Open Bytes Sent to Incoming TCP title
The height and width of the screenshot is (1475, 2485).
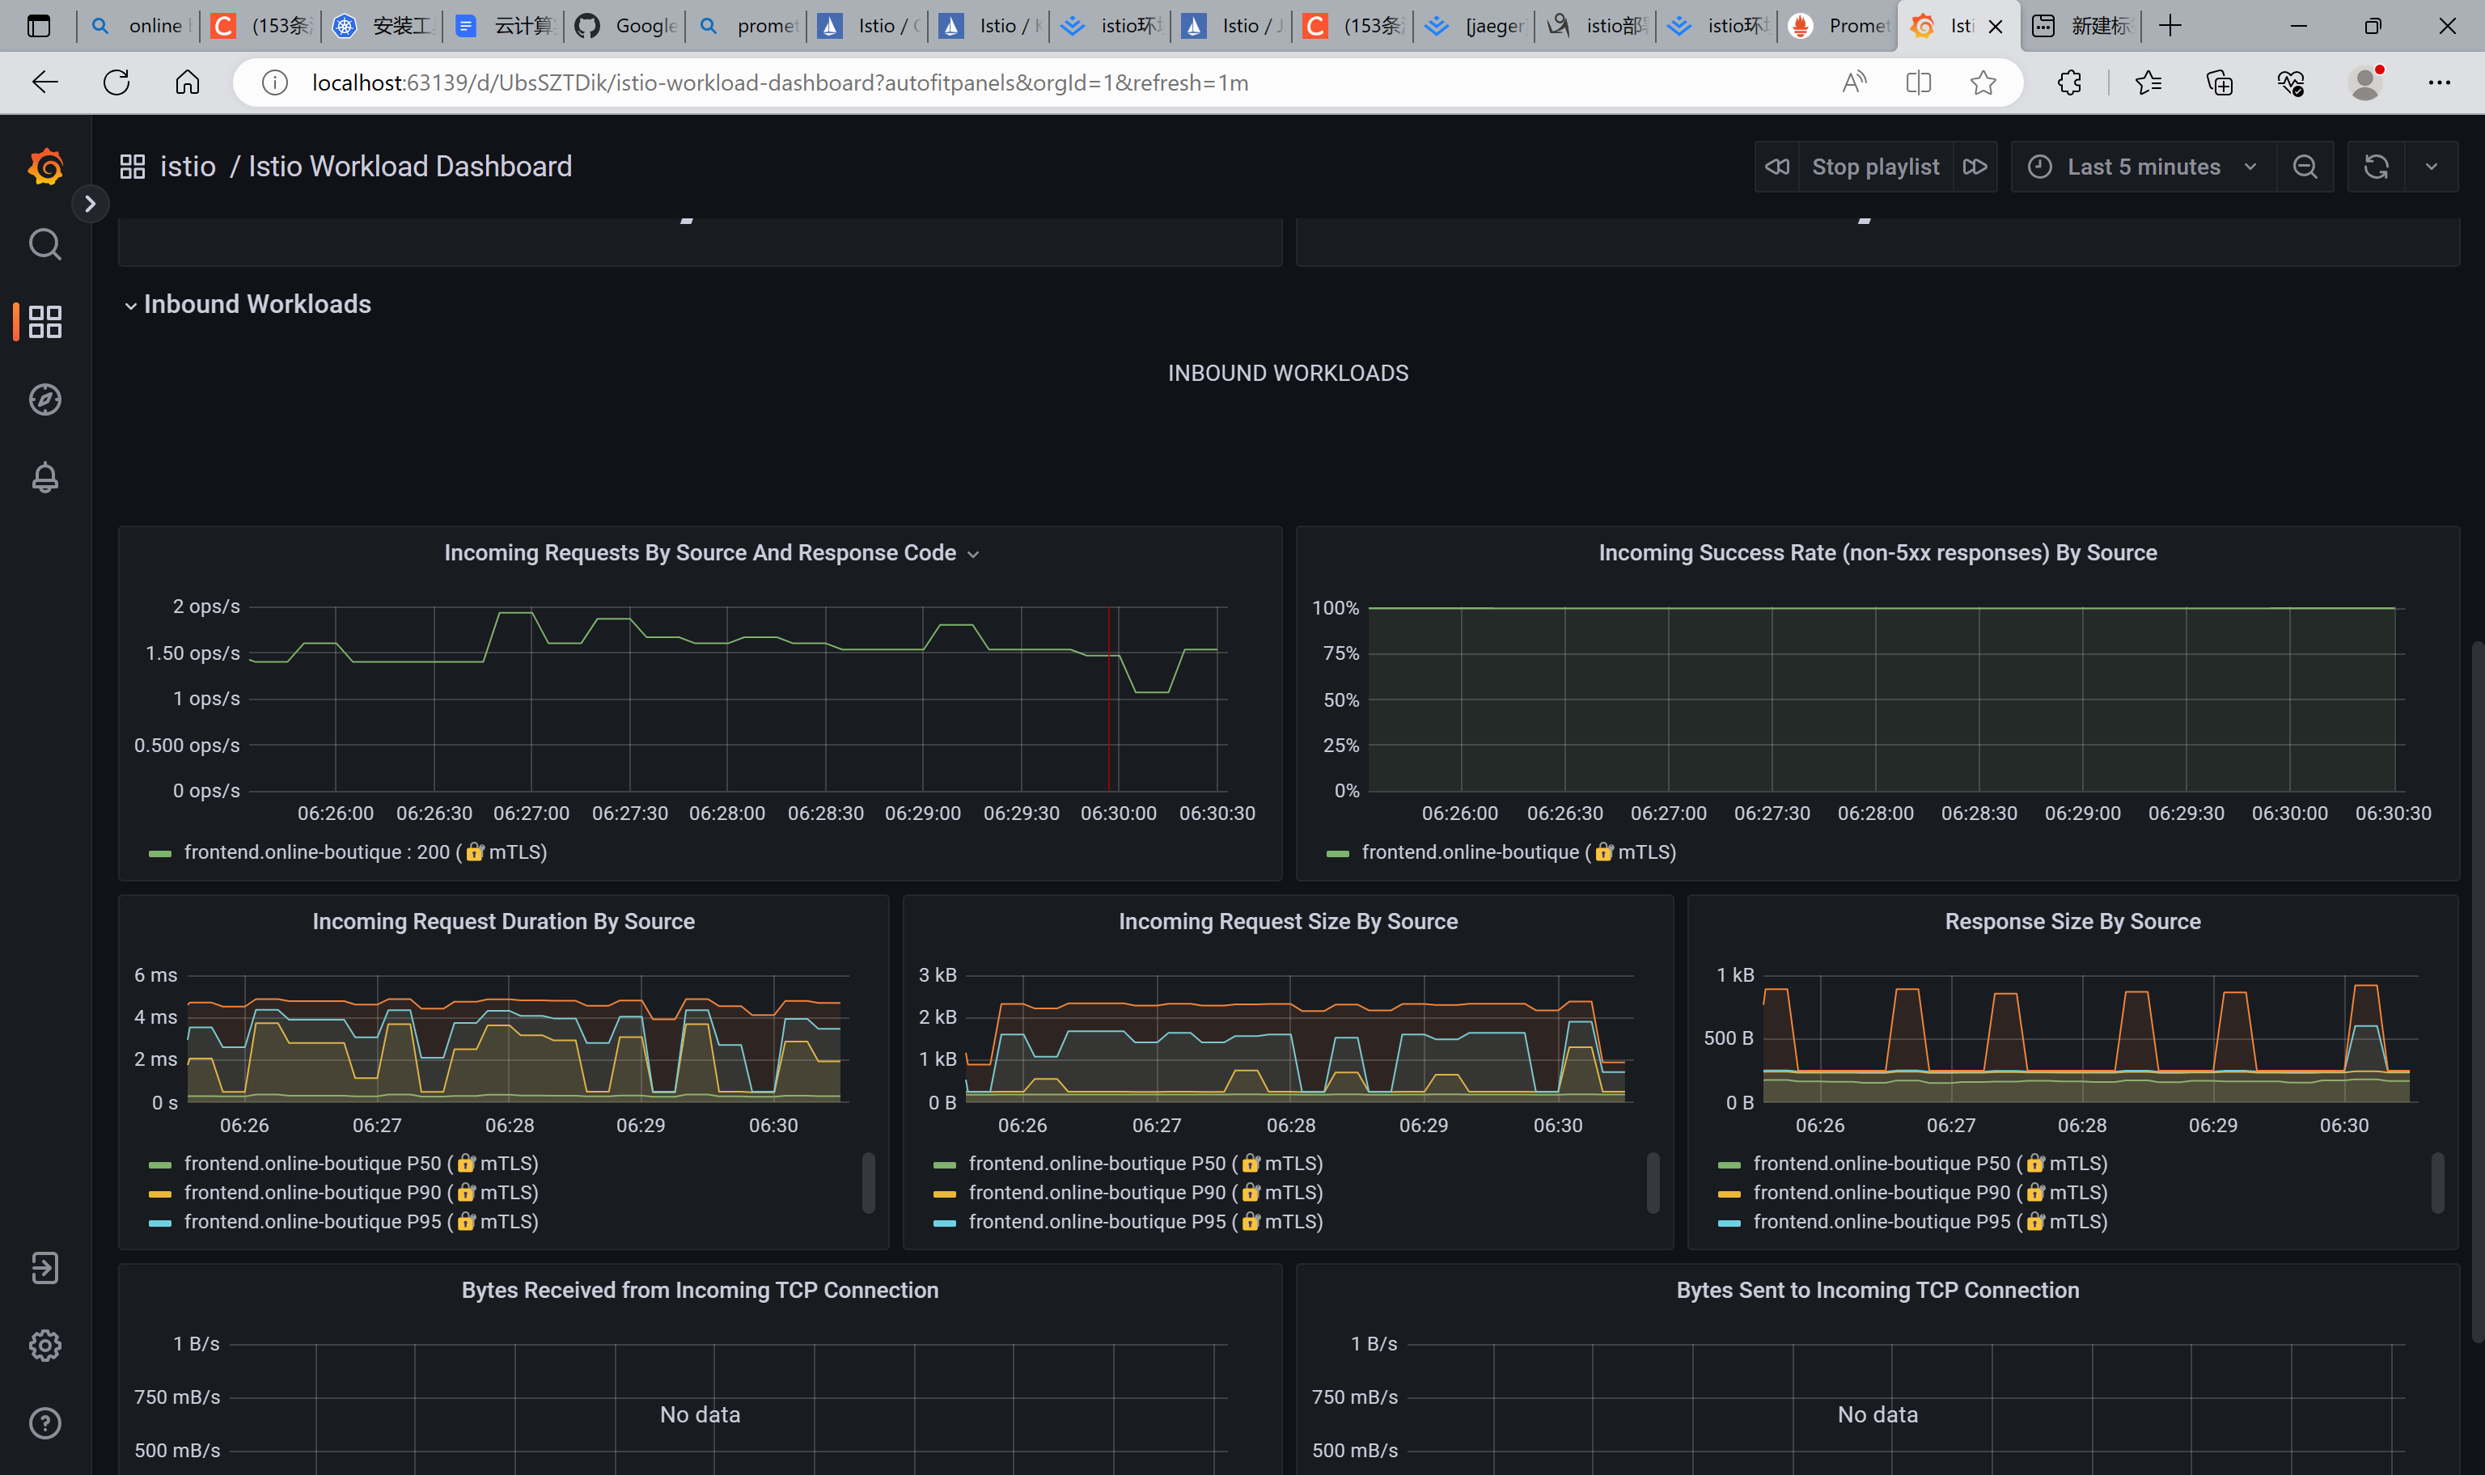1878,1290
